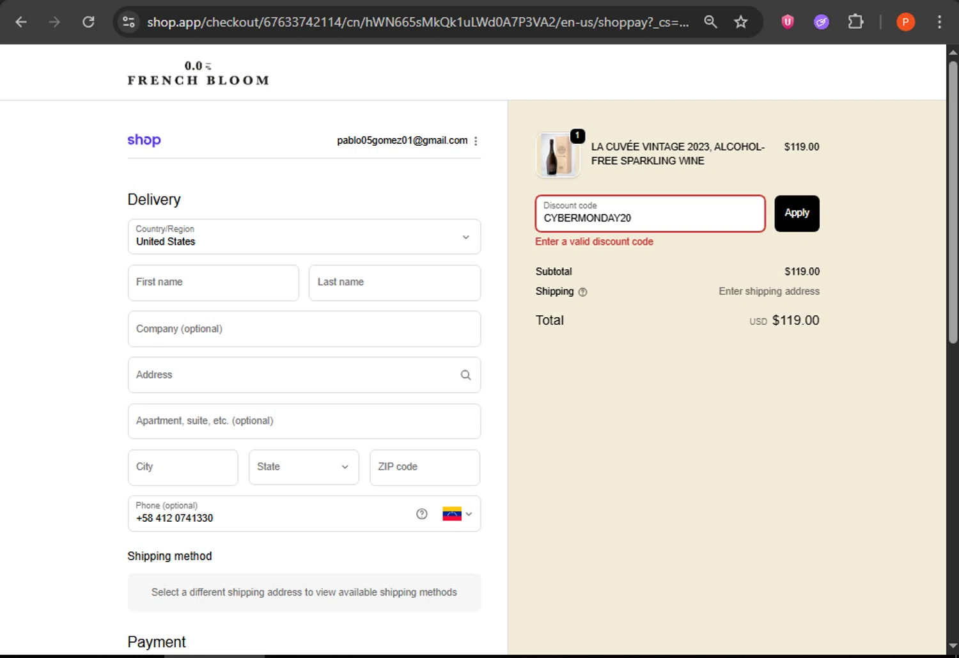Image resolution: width=959 pixels, height=658 pixels.
Task: Click the browser address bar URL
Action: pos(417,22)
